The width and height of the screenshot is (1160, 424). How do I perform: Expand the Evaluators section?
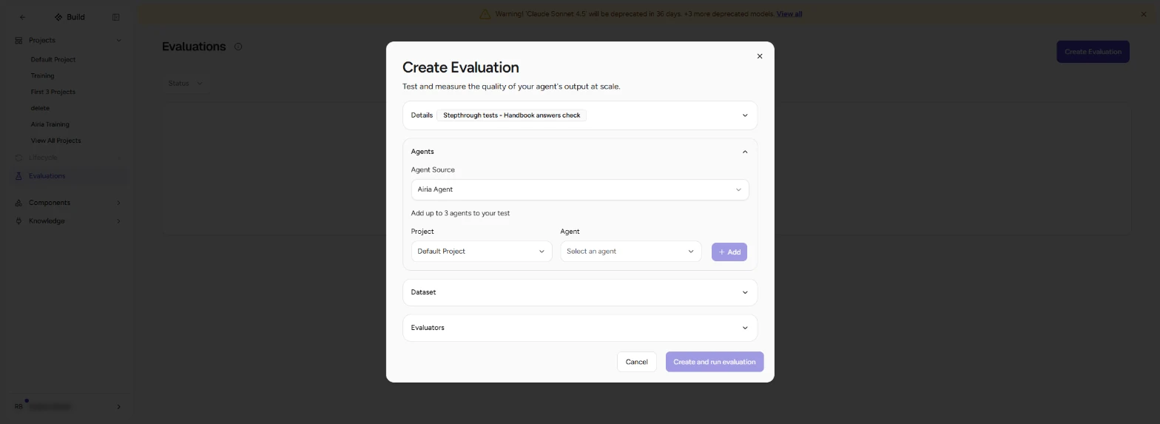(579, 328)
